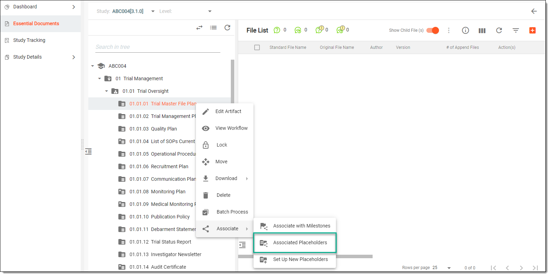Choose Delete from the context menu
Image resolution: width=550 pixels, height=276 pixels.
225,195
